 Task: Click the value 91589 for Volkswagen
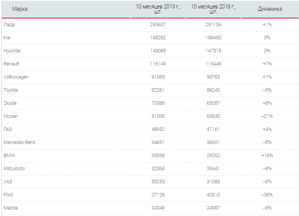coord(158,77)
